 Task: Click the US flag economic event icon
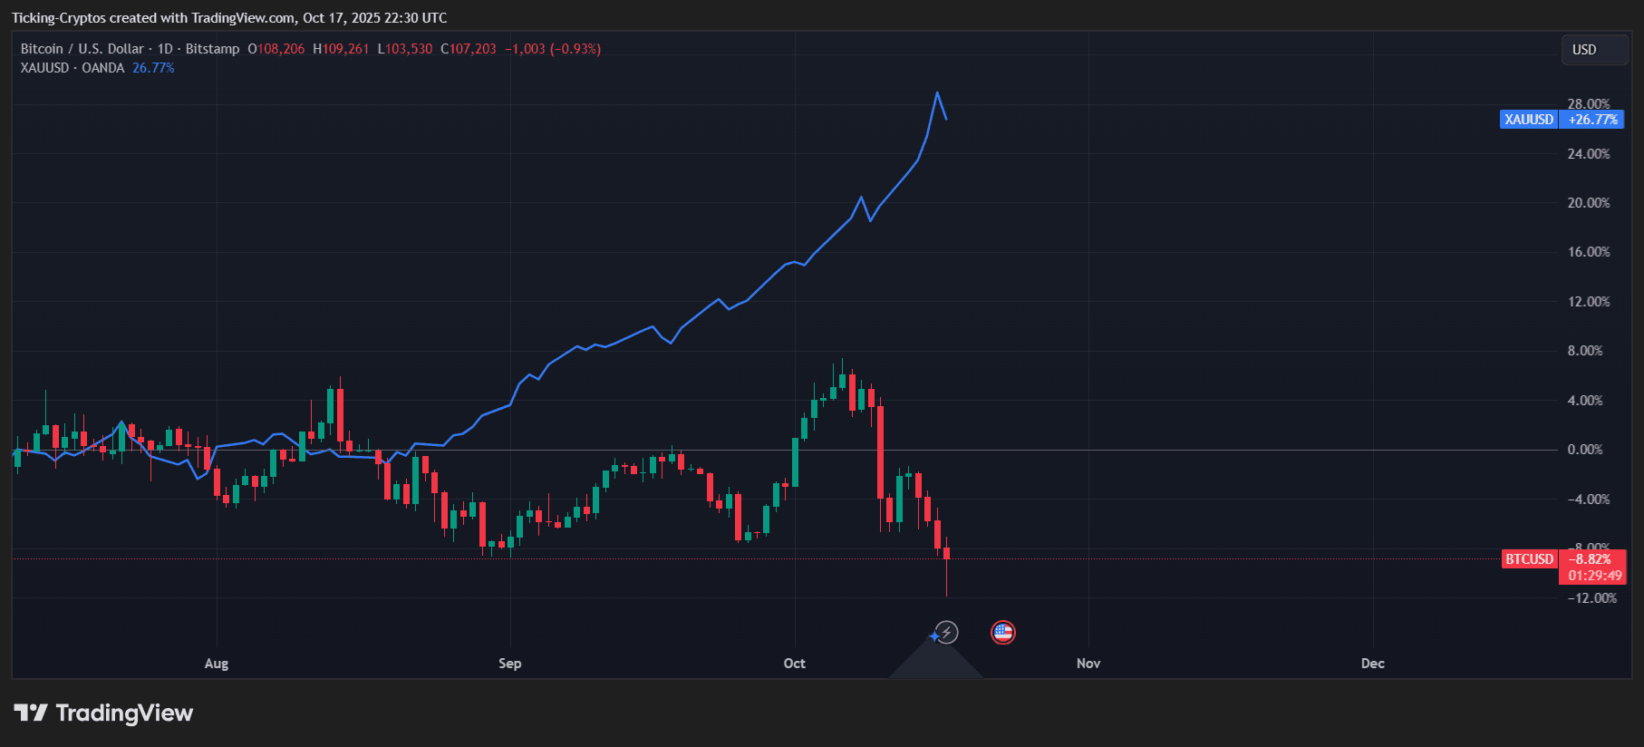[1002, 632]
